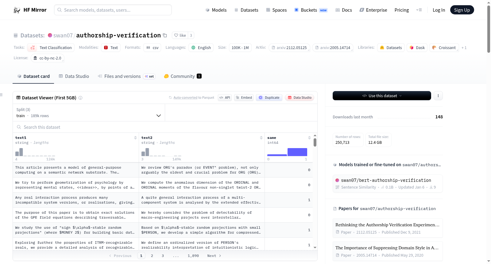Click the Embed button
Screen dimensions: 491x264
point(244,98)
